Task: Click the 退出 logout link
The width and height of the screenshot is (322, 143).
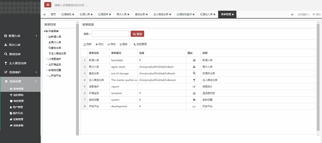Action: coord(317,14)
